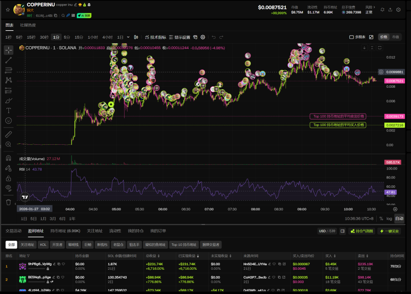Screen dimensions: 411x294
Task: Open 持仓气泡图 holdings bubble chart
Action: [x=362, y=231]
